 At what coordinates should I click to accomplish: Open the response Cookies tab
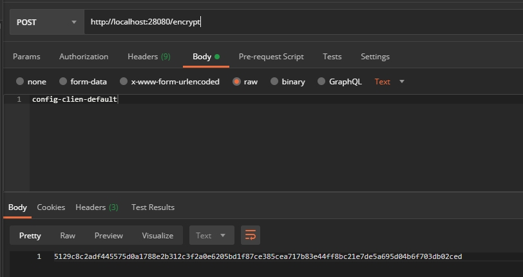click(51, 207)
